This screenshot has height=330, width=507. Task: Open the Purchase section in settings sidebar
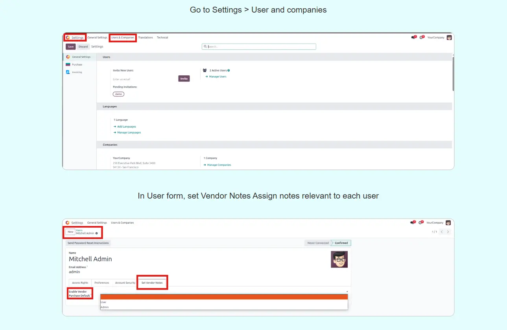click(77, 65)
